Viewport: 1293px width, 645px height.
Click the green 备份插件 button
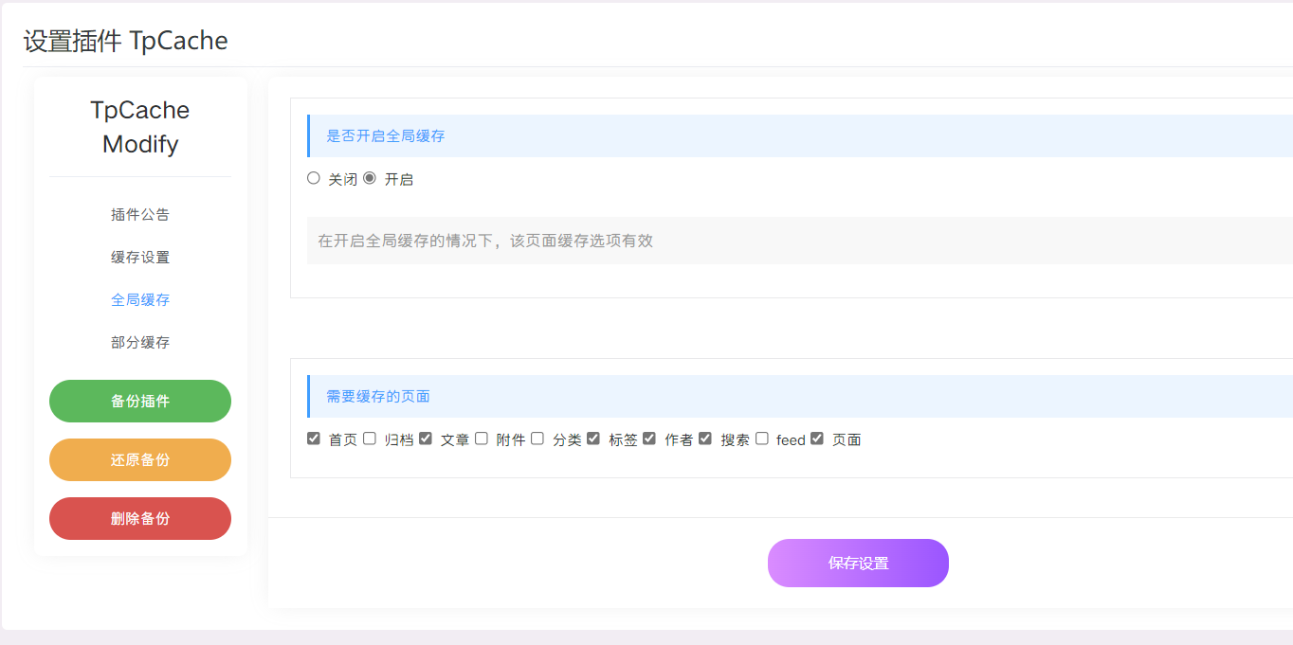(x=140, y=402)
